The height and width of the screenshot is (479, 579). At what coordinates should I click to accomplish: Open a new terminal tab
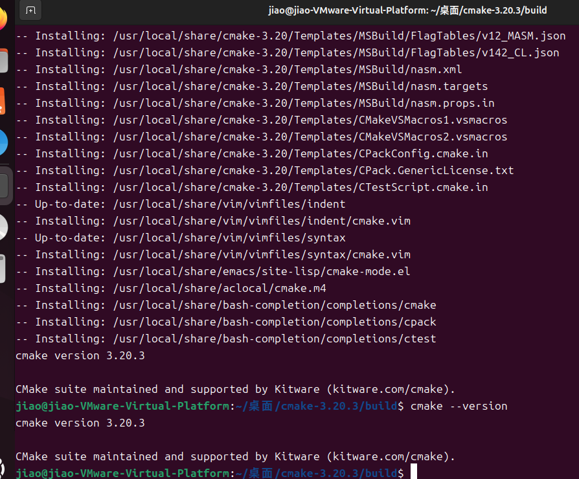(x=30, y=10)
